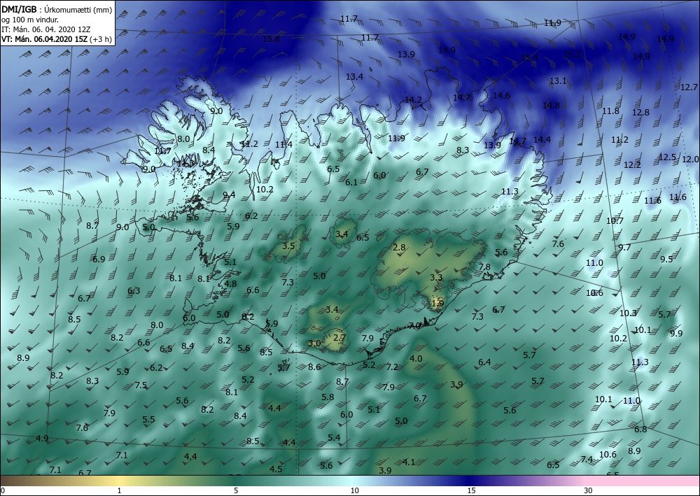This screenshot has height=496, width=700.
Task: Click the 12.8 value on the map
Action: pos(640,113)
